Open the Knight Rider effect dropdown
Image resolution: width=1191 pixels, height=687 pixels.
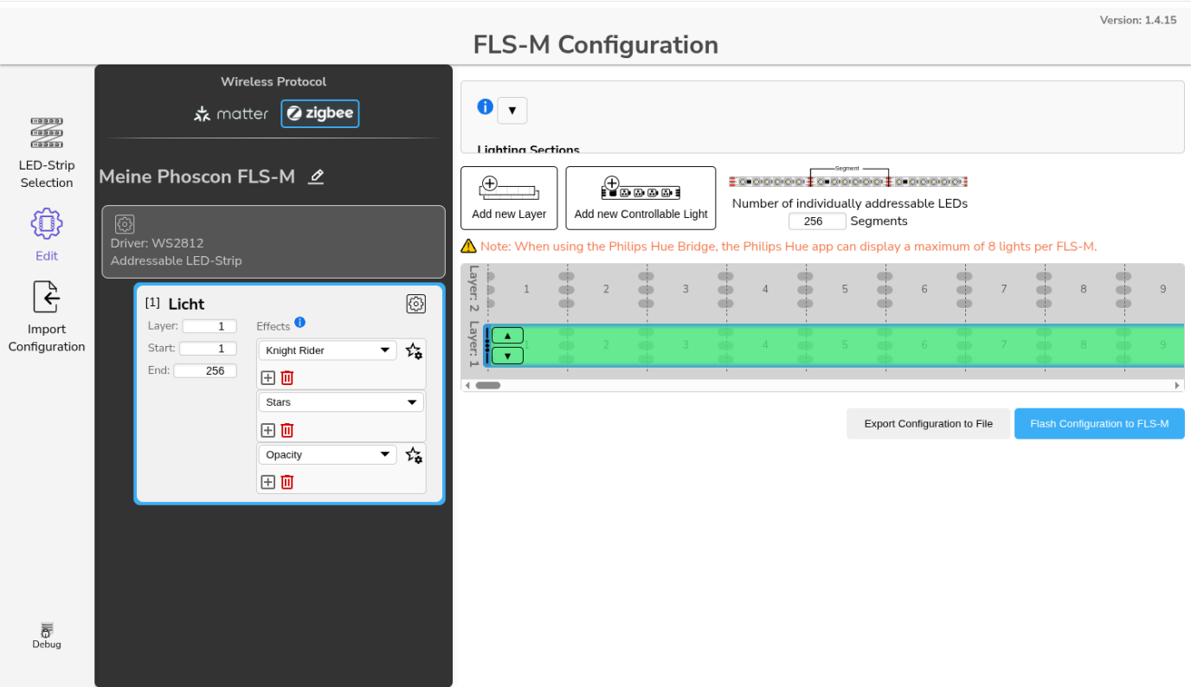327,350
